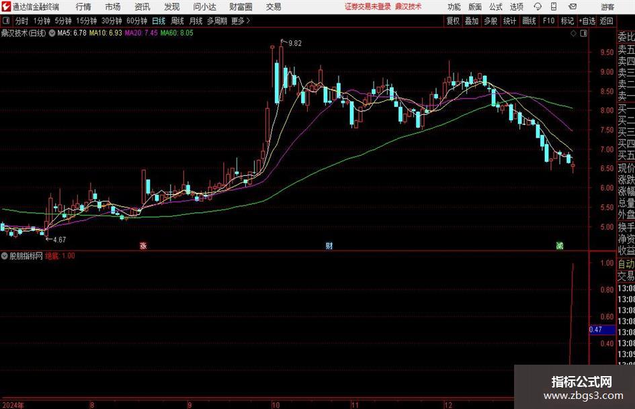Click the MA20: 7.45 indicator value
The width and height of the screenshot is (635, 409).
(x=141, y=33)
